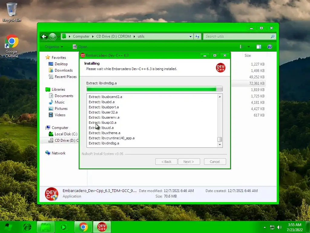310x233 pixels.
Task: Open Windows Media Player from the taskbar
Action: 64,227
